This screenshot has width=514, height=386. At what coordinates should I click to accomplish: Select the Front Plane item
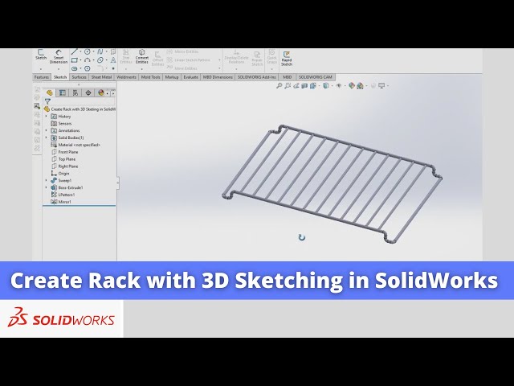pos(67,152)
